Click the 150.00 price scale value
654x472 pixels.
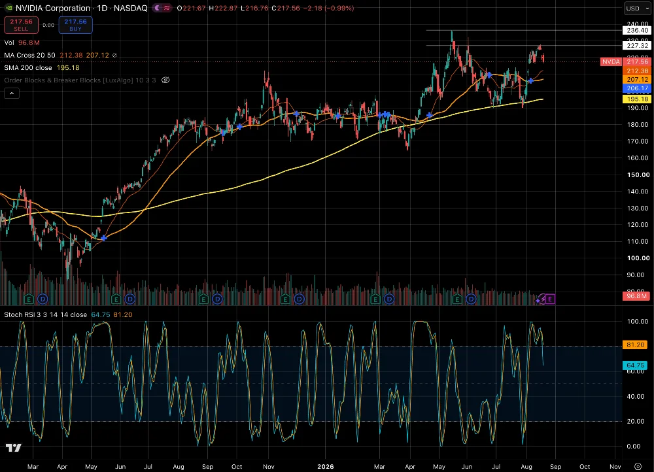pos(638,175)
